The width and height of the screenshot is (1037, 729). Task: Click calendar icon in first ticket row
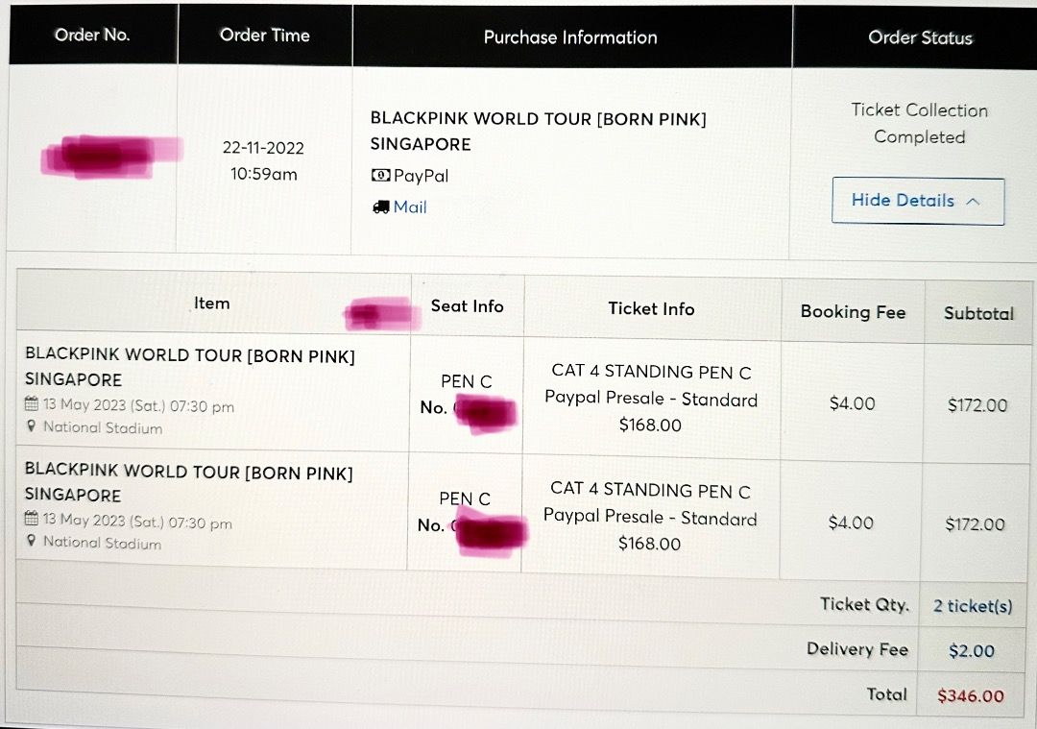pos(31,402)
